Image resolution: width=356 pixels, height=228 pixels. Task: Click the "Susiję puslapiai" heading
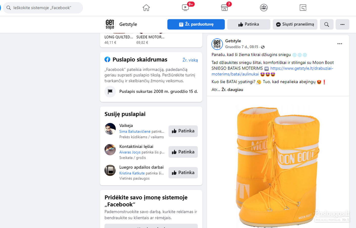[x=125, y=114]
